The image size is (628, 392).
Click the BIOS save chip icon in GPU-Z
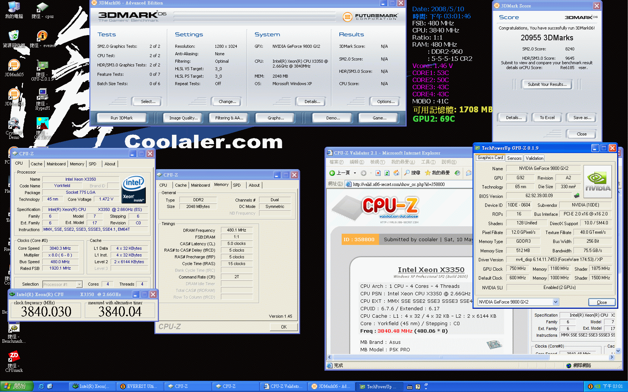click(577, 195)
